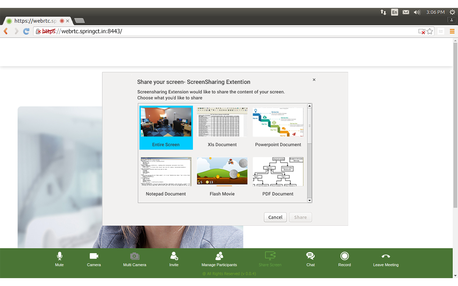Select the Entire Screen thumbnail

click(166, 128)
